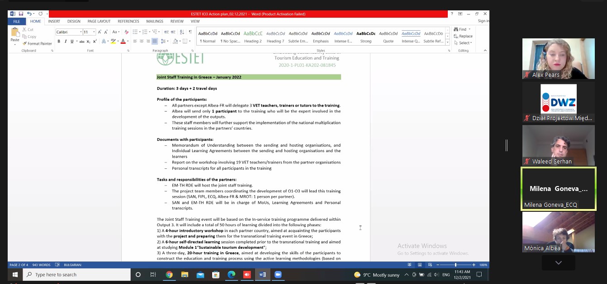This screenshot has width=607, height=284.
Task: Apply text effects and typography
Action: tap(104, 42)
